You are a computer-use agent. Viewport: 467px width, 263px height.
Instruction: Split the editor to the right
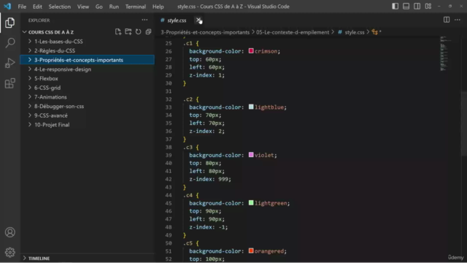447,20
